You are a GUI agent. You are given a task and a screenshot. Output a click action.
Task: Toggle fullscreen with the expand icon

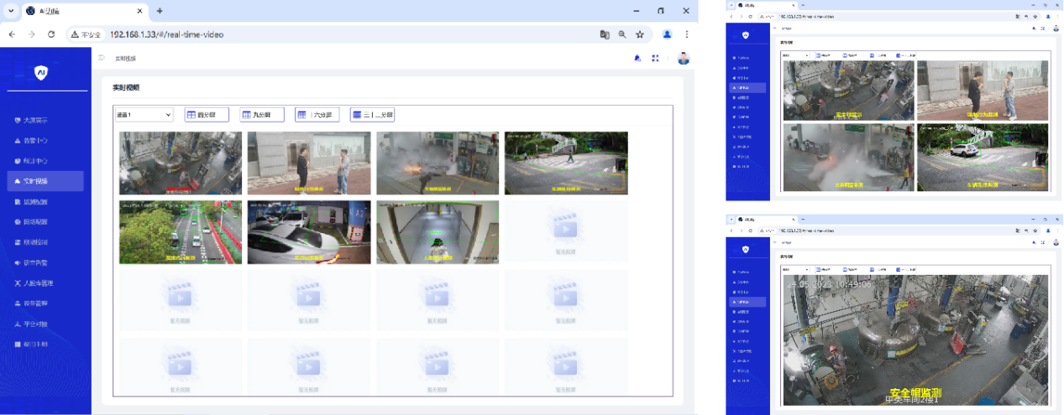click(655, 58)
